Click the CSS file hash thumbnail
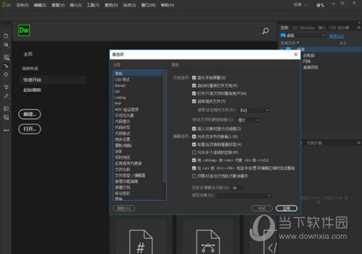The height and width of the screenshot is (254, 362). pos(141,242)
